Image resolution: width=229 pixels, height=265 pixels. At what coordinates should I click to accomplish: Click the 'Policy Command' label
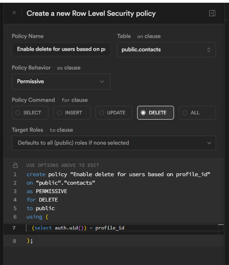pyautogui.click(x=33, y=100)
